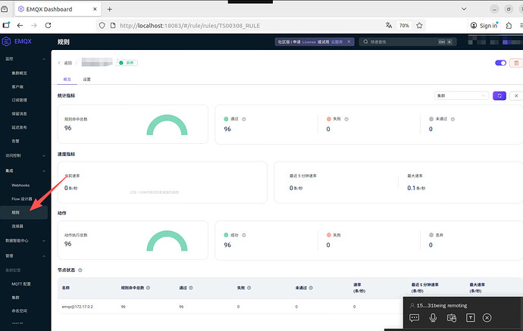
Task: Click the purple refresh metrics button
Action: tap(499, 95)
